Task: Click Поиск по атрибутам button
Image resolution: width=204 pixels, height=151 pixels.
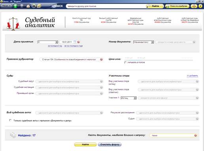Action: click(177, 6)
